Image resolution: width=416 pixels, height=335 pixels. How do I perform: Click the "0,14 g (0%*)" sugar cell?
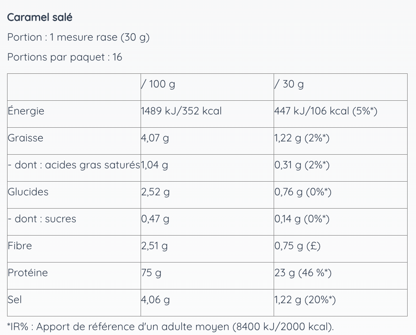pyautogui.click(x=302, y=219)
